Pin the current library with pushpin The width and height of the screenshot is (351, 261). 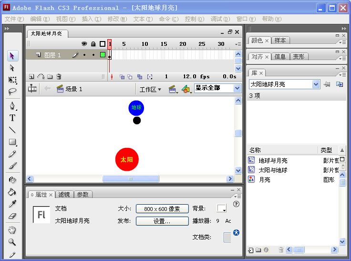(x=327, y=84)
